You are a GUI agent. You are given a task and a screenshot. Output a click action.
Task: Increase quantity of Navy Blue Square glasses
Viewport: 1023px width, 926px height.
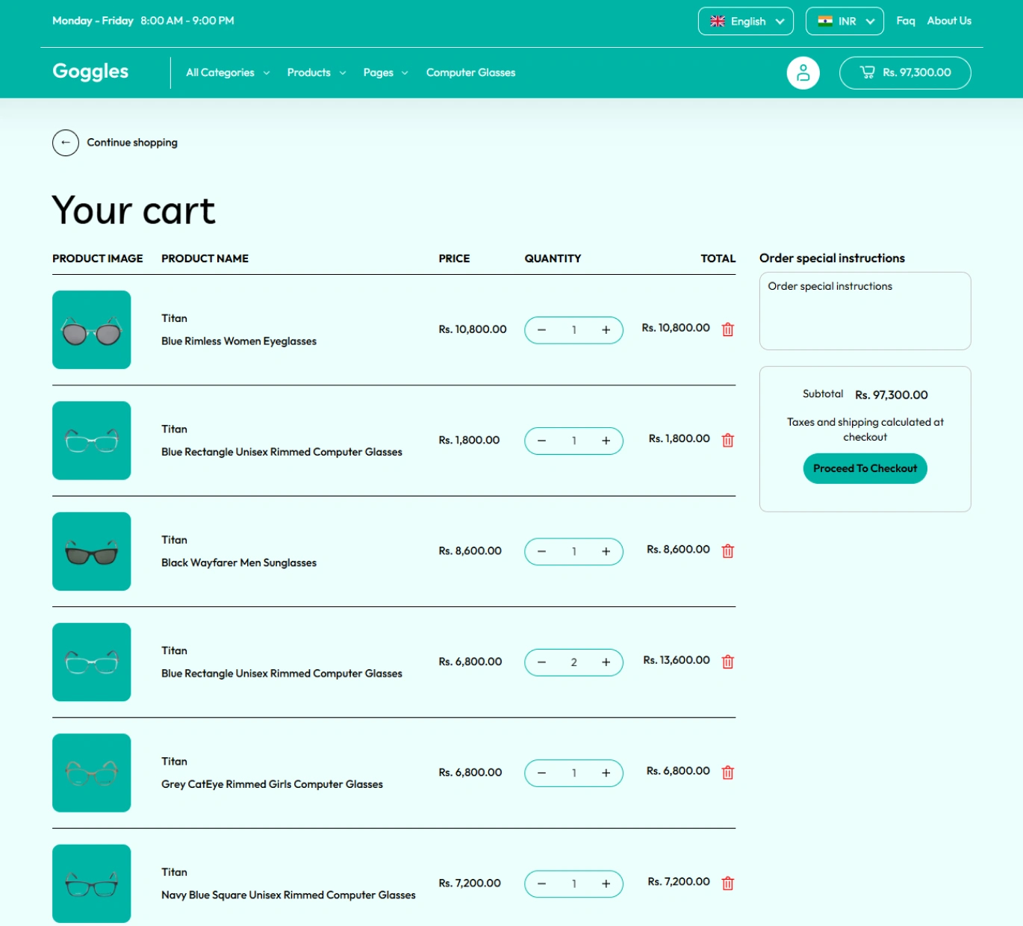coord(606,884)
